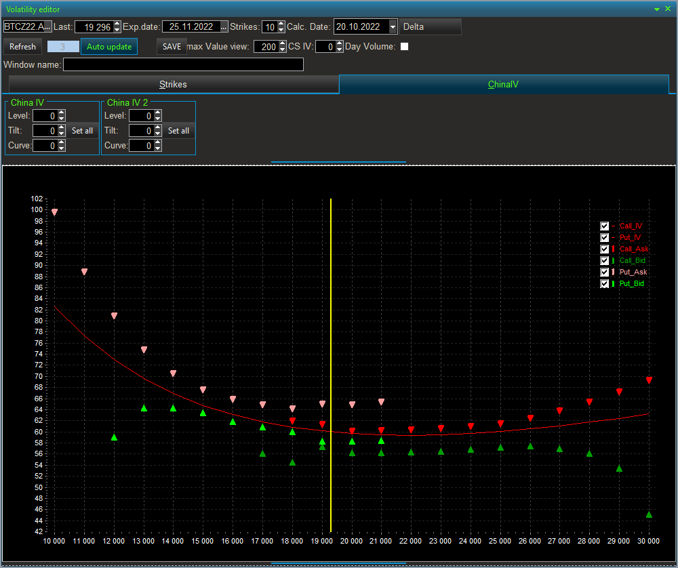Click the Put_Ask marker at strike 21 000
The image size is (678, 568).
(381, 402)
